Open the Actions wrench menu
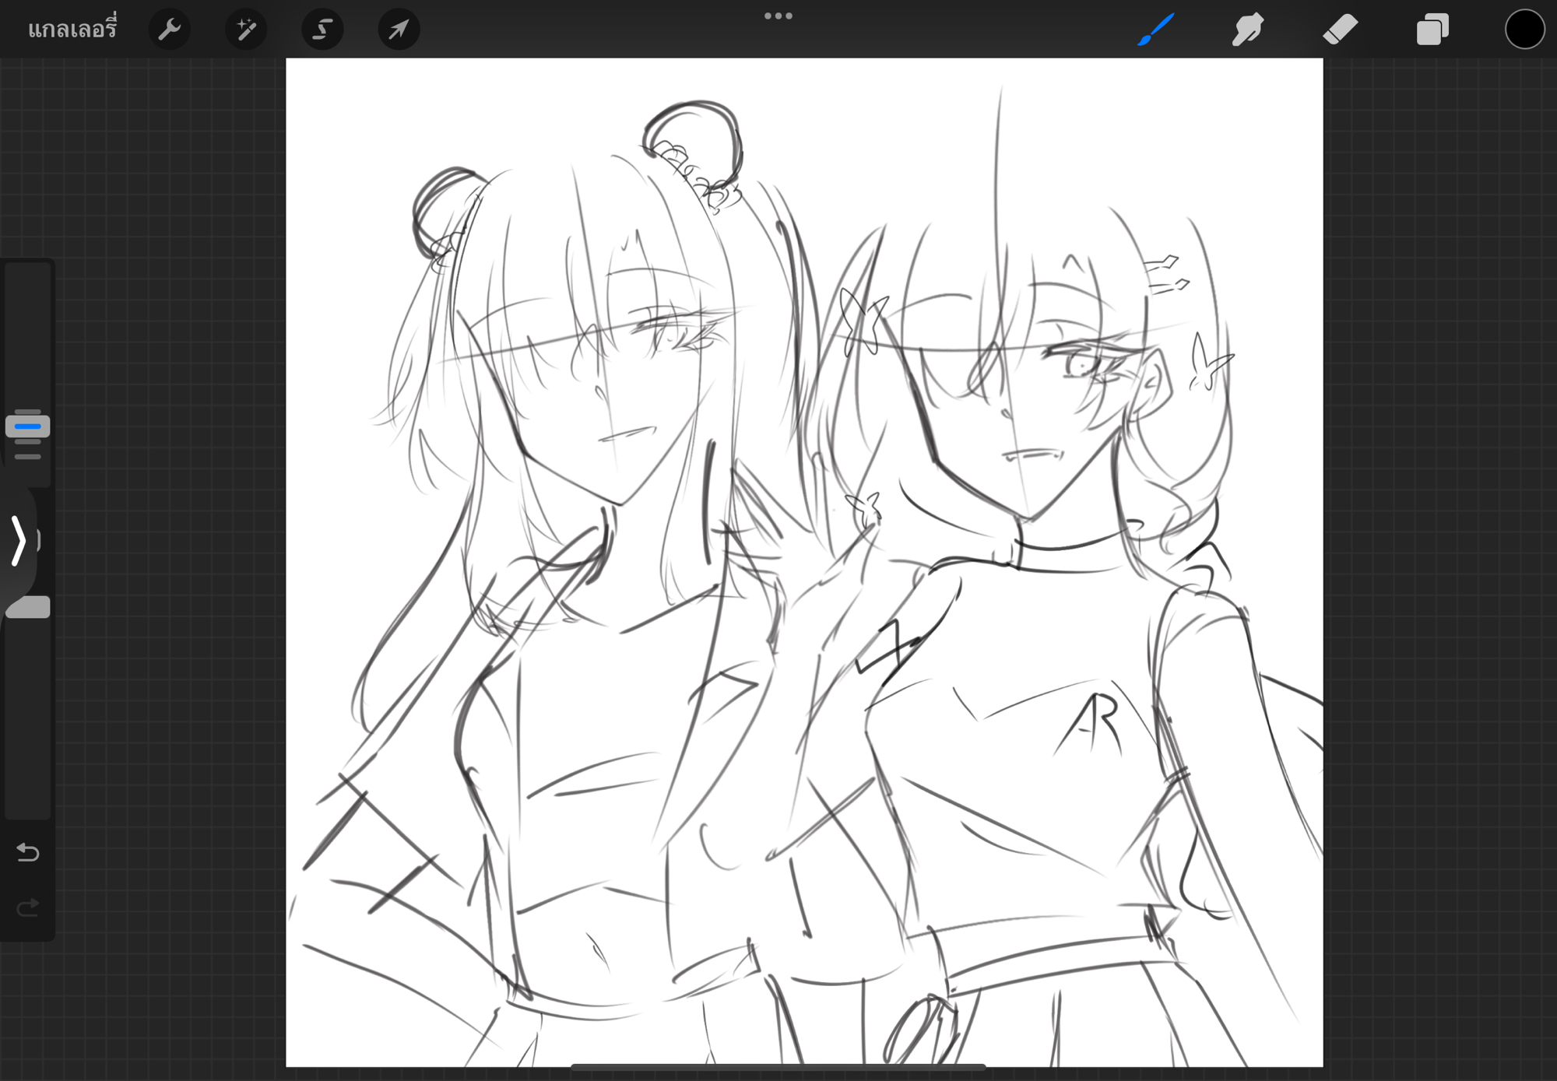Viewport: 1557px width, 1081px height. tap(169, 30)
